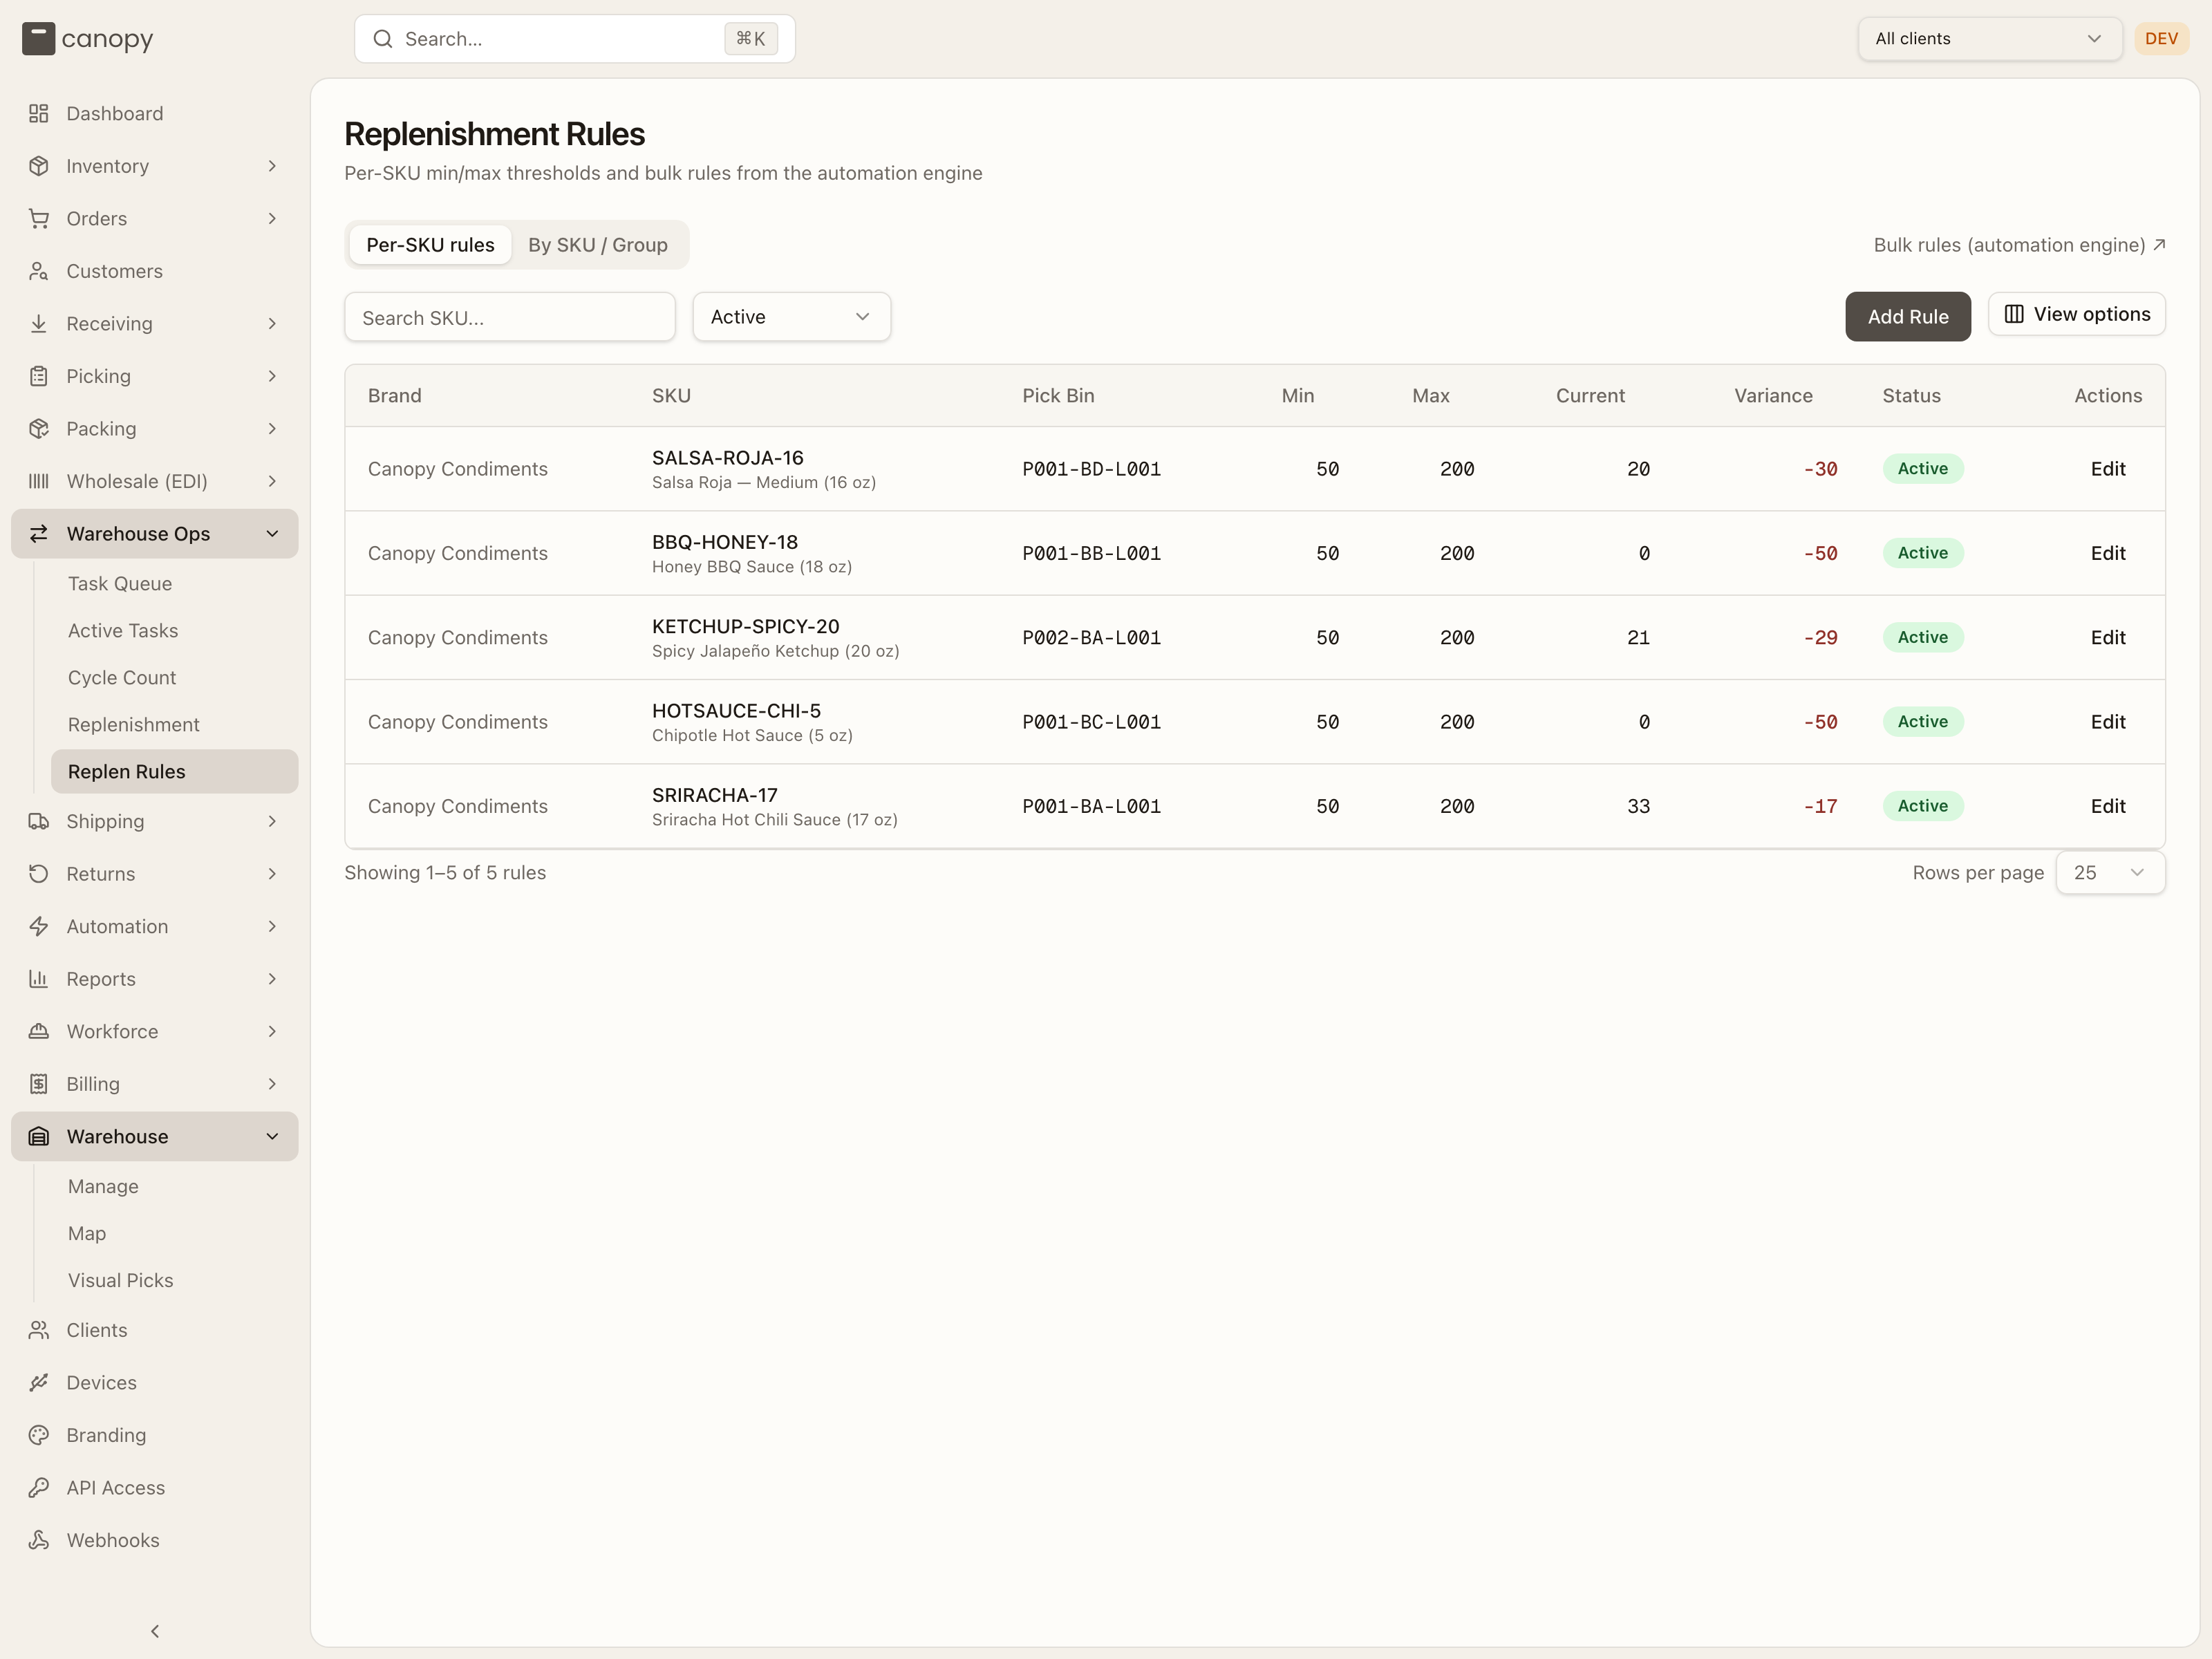Click the Clients people icon
The height and width of the screenshot is (1659, 2212).
[38, 1330]
